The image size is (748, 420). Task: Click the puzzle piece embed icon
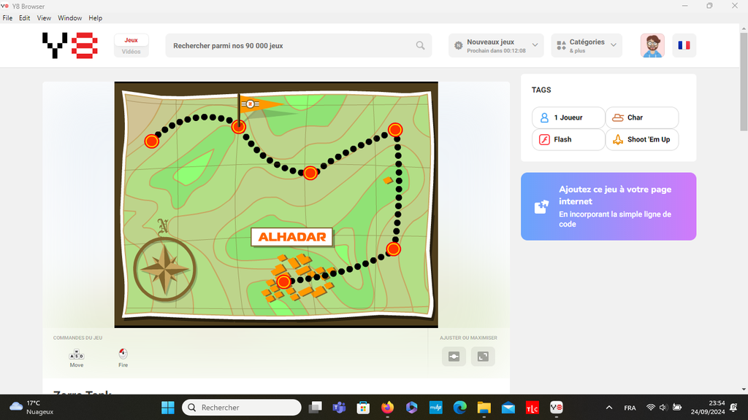click(541, 206)
